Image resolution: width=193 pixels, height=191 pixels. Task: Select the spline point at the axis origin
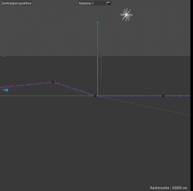(95, 96)
